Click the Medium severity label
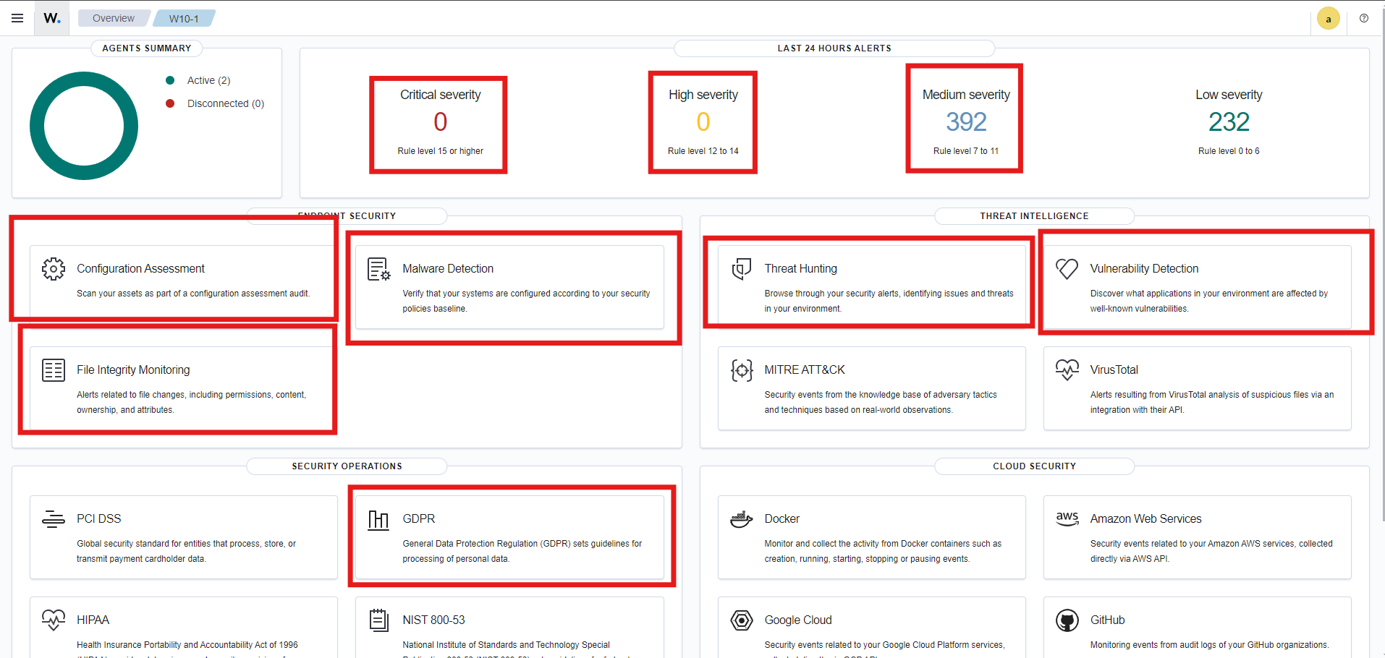 pyautogui.click(x=966, y=95)
